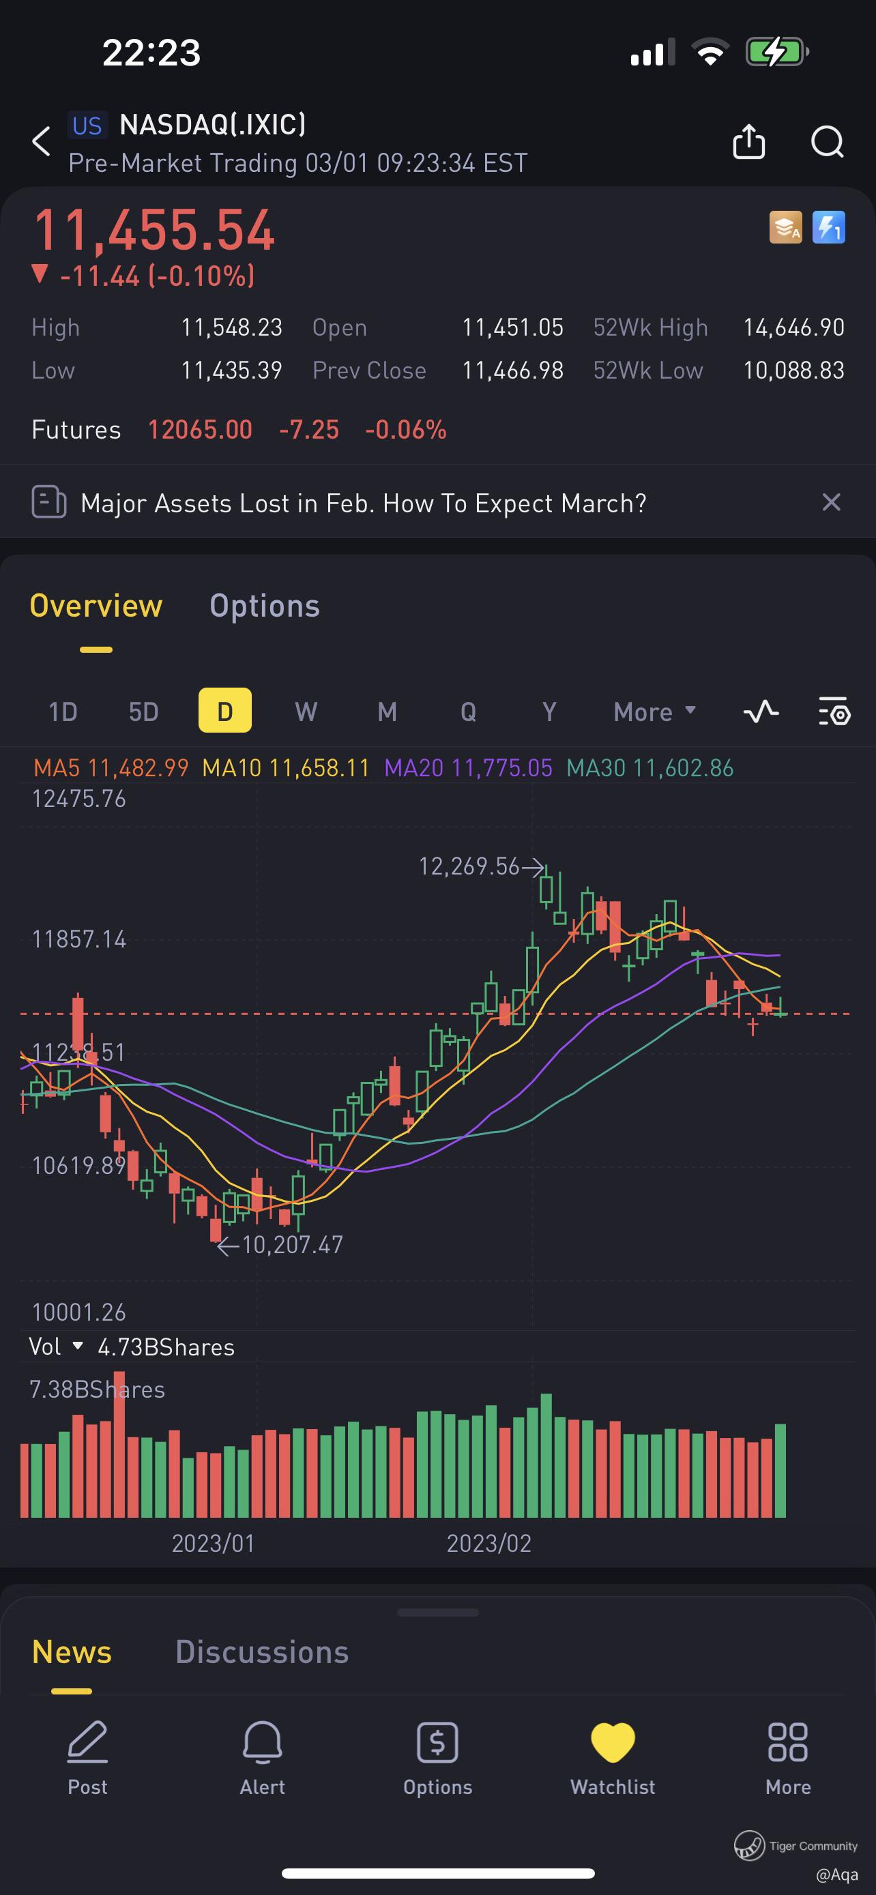876x1895 pixels.
Task: Tap the 10,207.47 low marker on chart
Action: click(x=281, y=1245)
